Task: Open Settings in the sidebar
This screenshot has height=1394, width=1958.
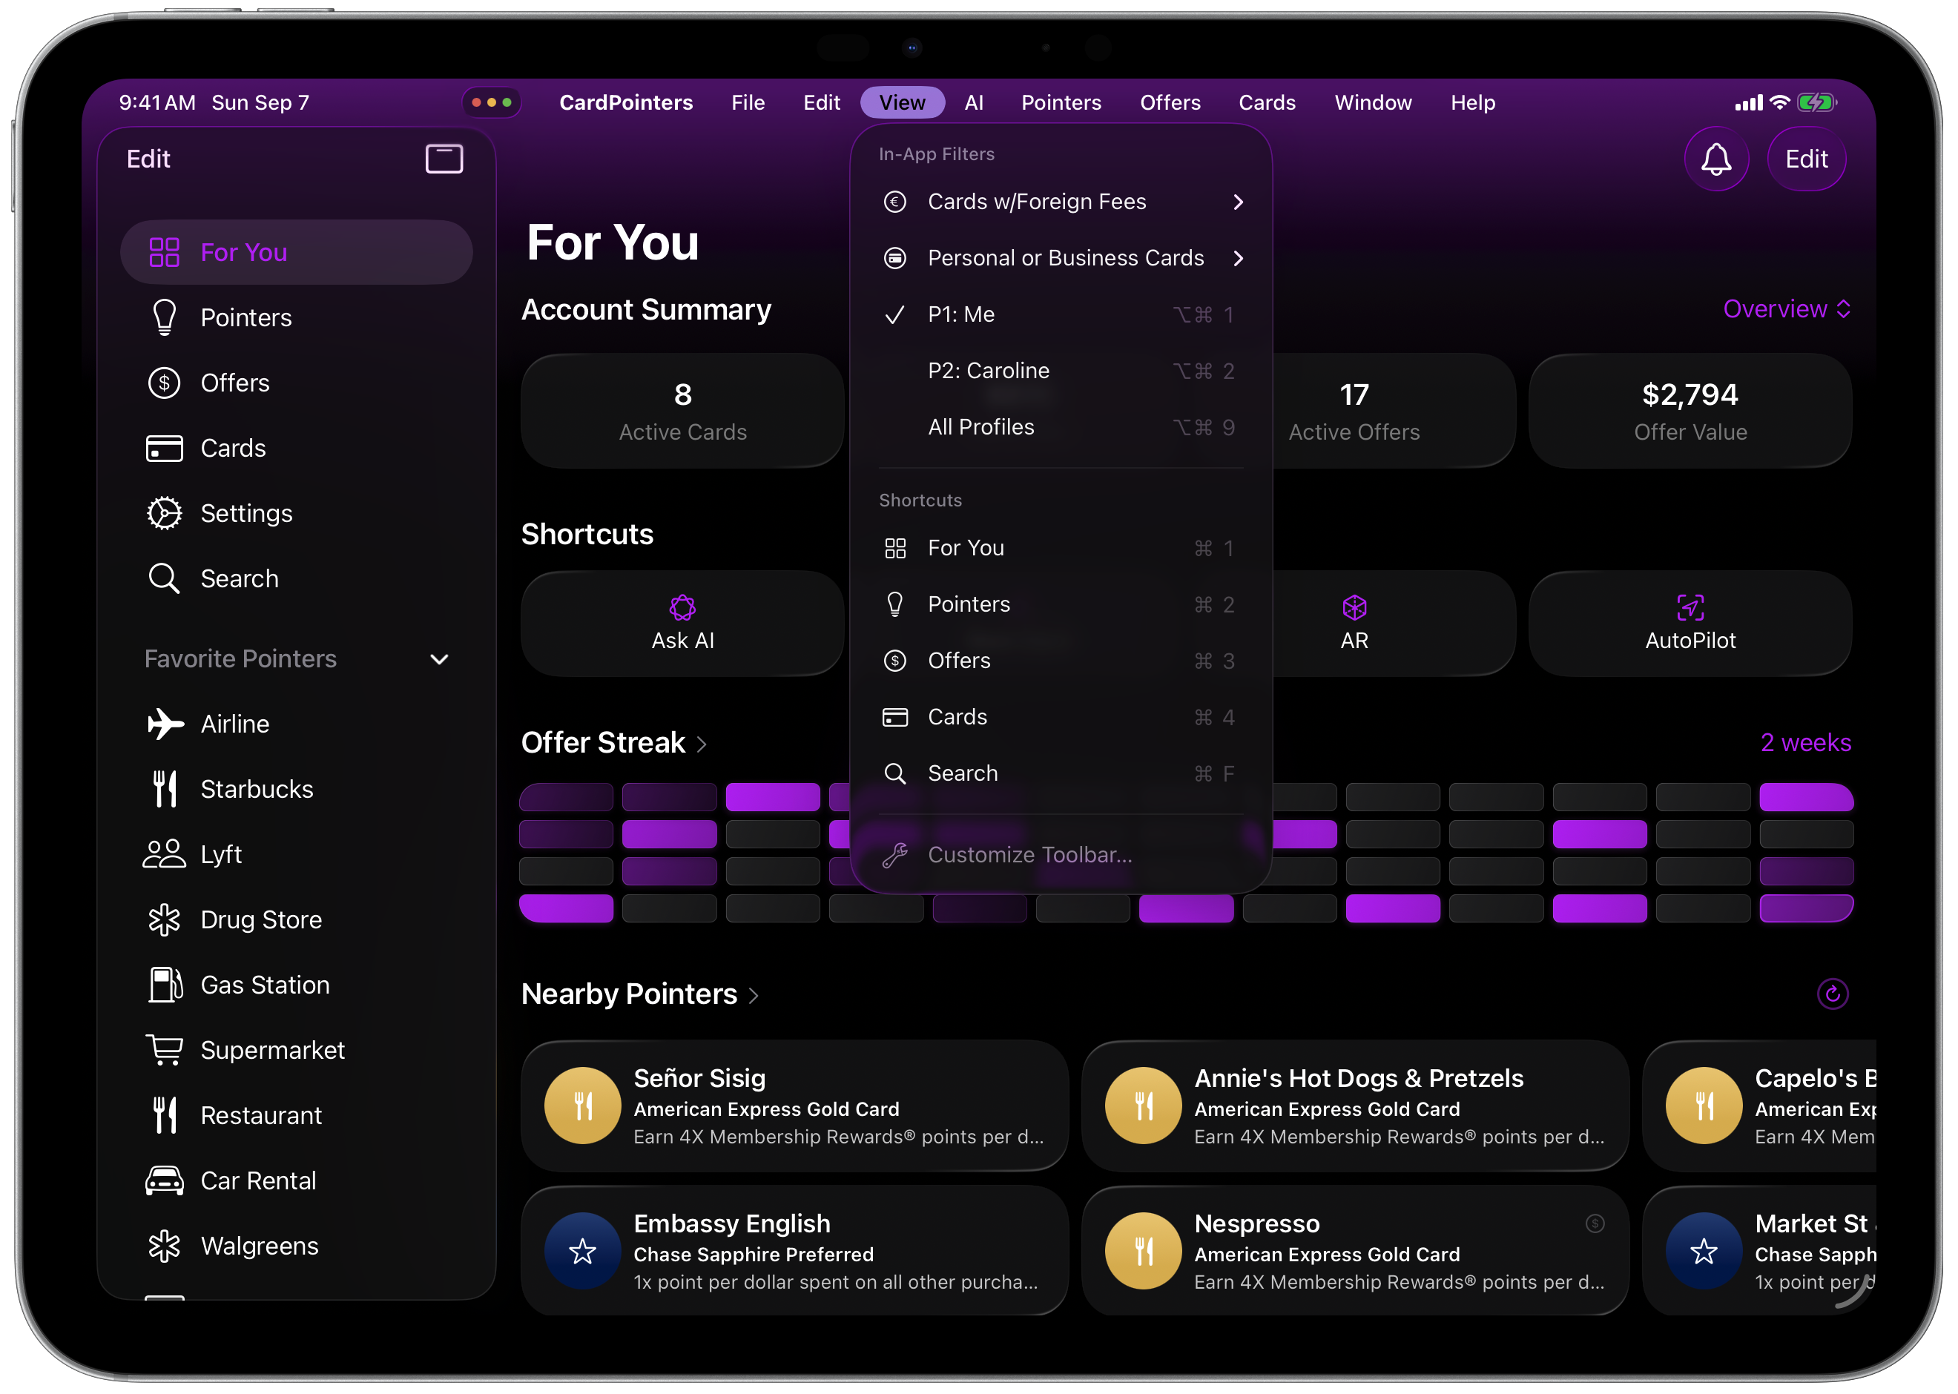Action: [245, 513]
